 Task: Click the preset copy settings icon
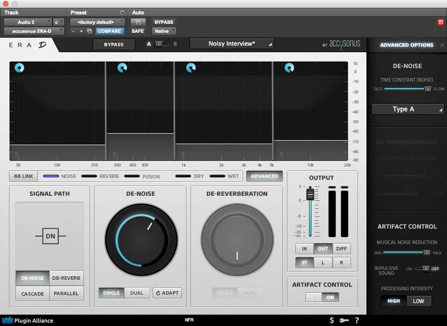point(89,31)
